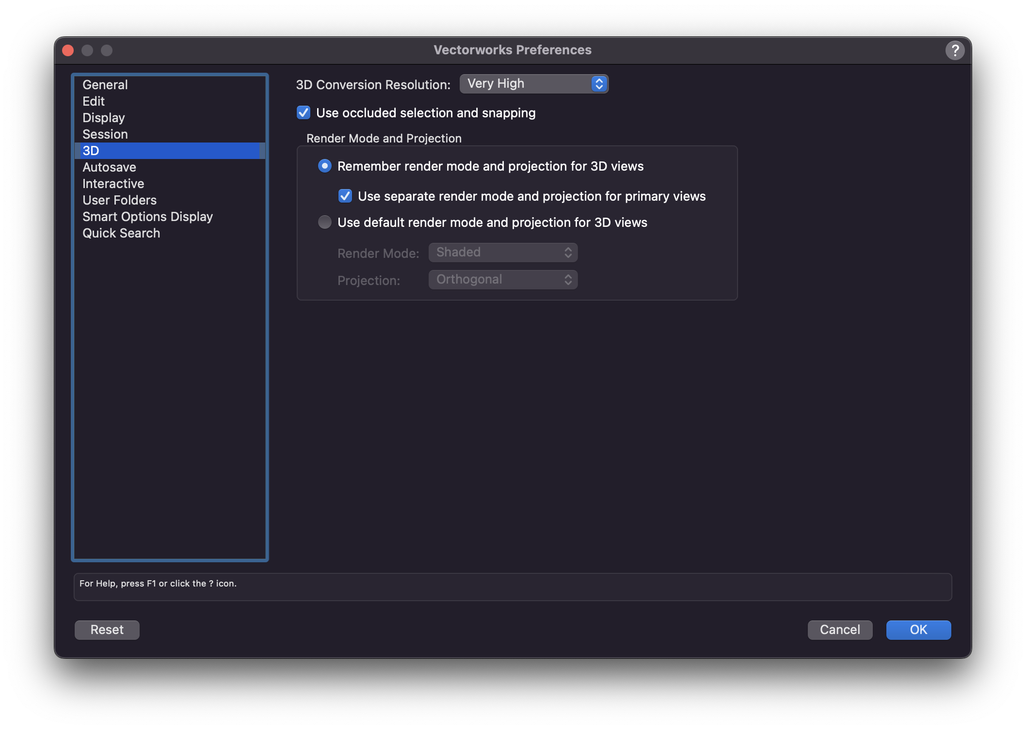1026x730 pixels.
Task: Open Quick Search preferences
Action: 121,233
